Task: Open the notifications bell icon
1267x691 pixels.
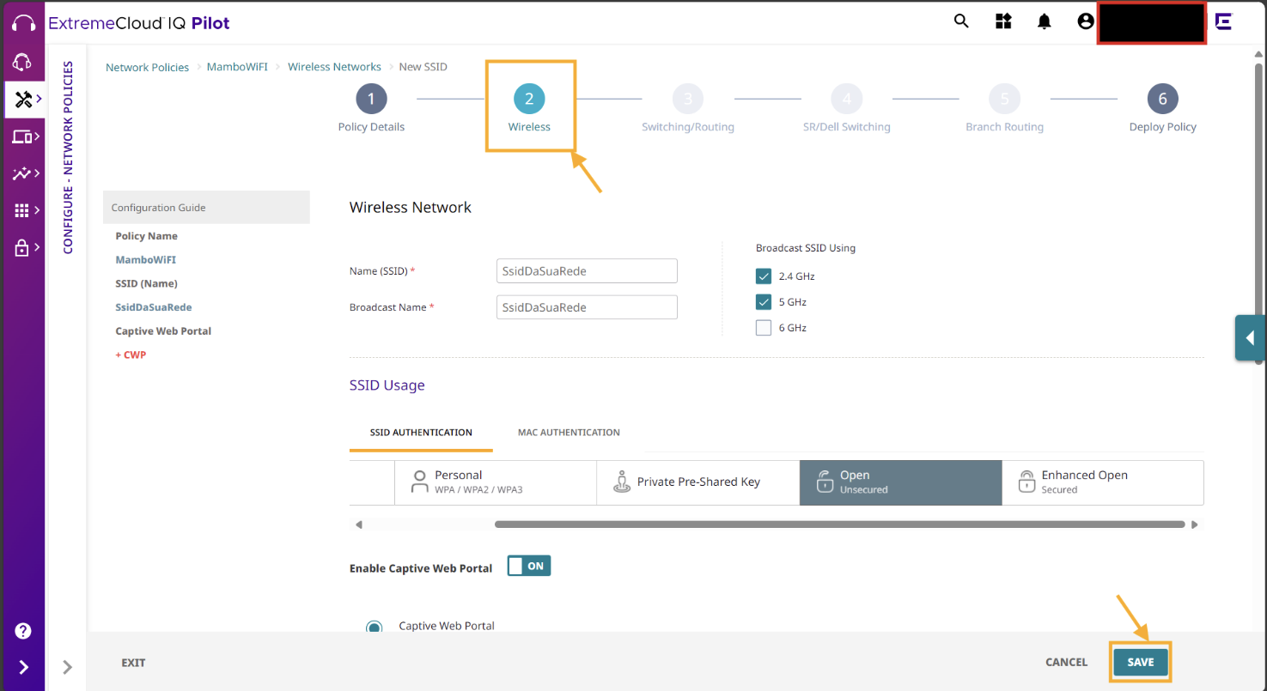Action: 1045,21
